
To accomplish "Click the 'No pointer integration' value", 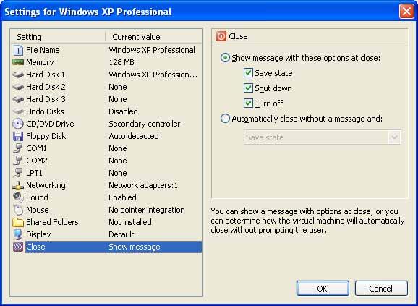I will click(147, 210).
